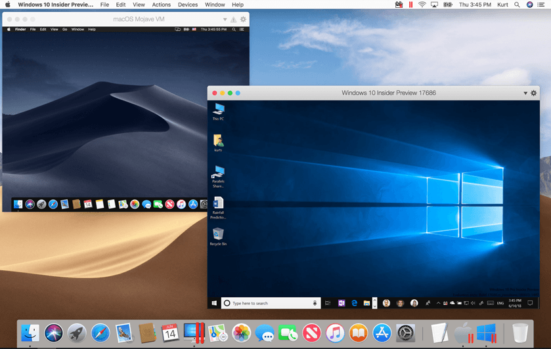
Task: Open File Explorer in Windows taskbar
Action: pyautogui.click(x=366, y=303)
